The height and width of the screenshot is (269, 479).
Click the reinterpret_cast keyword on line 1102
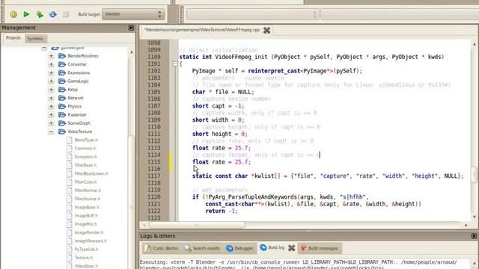274,71
